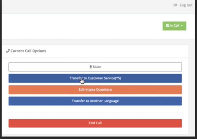Select the Log out link text
The height and width of the screenshot is (139, 197).
click(x=186, y=5)
